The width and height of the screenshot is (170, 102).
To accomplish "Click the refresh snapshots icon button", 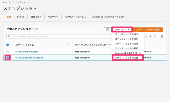I will pos(107,29).
